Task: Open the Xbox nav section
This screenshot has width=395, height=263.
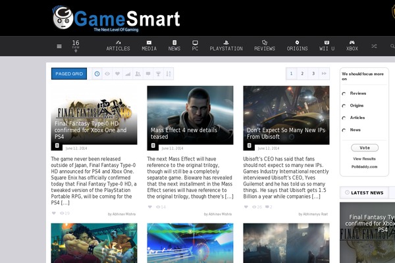Action: [352, 46]
